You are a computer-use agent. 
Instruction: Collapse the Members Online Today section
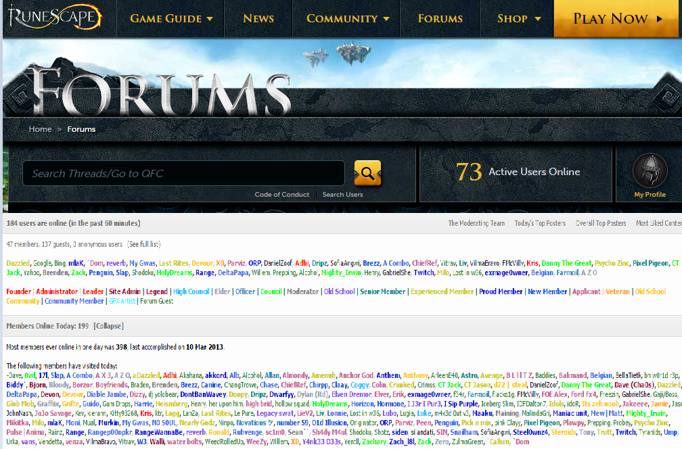coord(109,326)
